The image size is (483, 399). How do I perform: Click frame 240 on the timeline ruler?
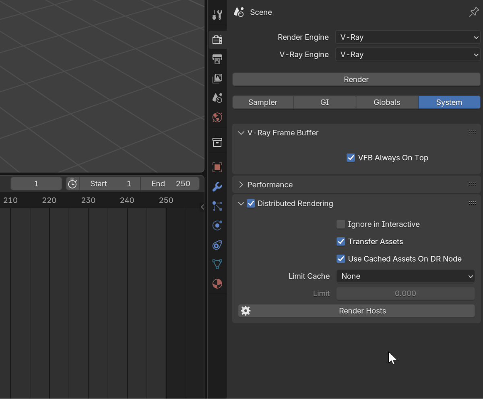pos(127,200)
